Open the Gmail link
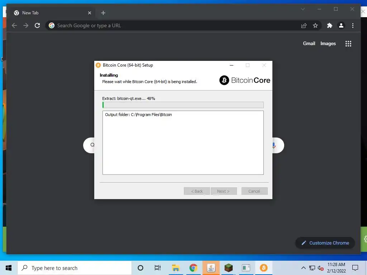Image resolution: width=367 pixels, height=275 pixels. [x=309, y=43]
